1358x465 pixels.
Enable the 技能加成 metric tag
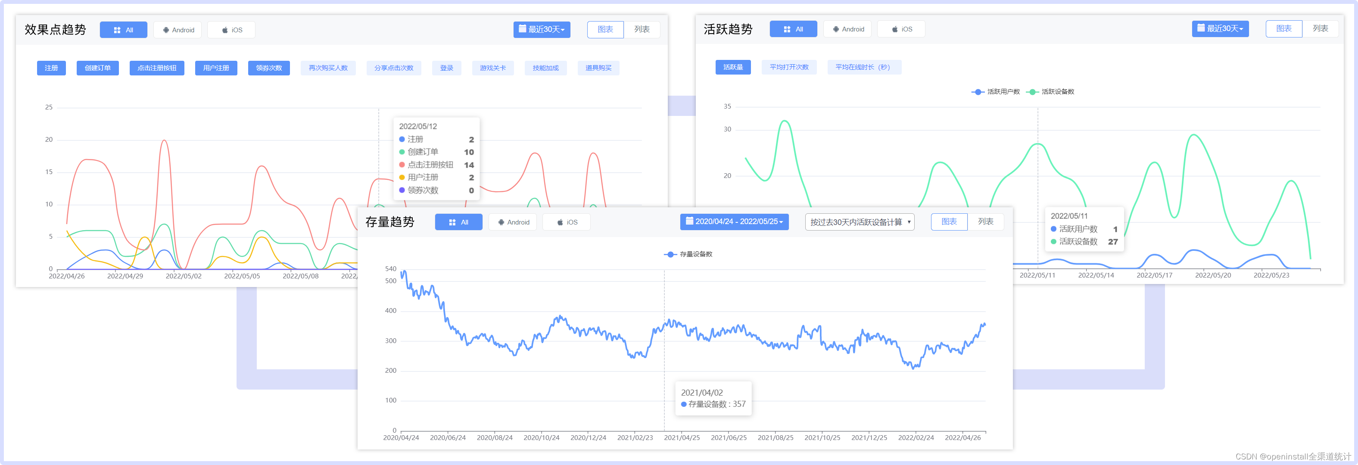pos(545,68)
